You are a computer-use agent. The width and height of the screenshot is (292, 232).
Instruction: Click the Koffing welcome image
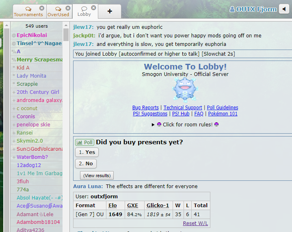(185, 90)
